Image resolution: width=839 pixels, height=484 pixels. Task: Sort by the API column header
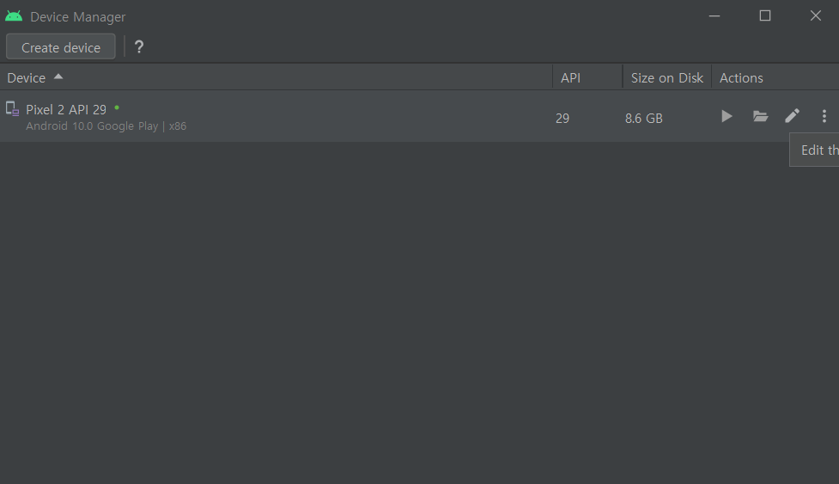coord(570,77)
